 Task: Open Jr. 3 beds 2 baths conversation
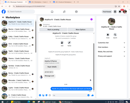(x=17, y=96)
